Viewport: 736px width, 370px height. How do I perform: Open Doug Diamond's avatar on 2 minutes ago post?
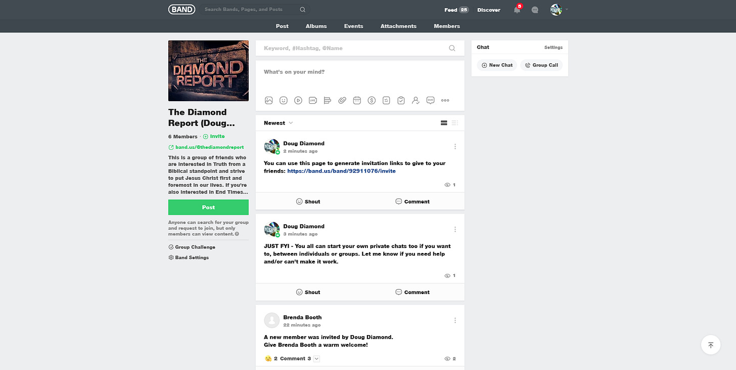(x=272, y=147)
